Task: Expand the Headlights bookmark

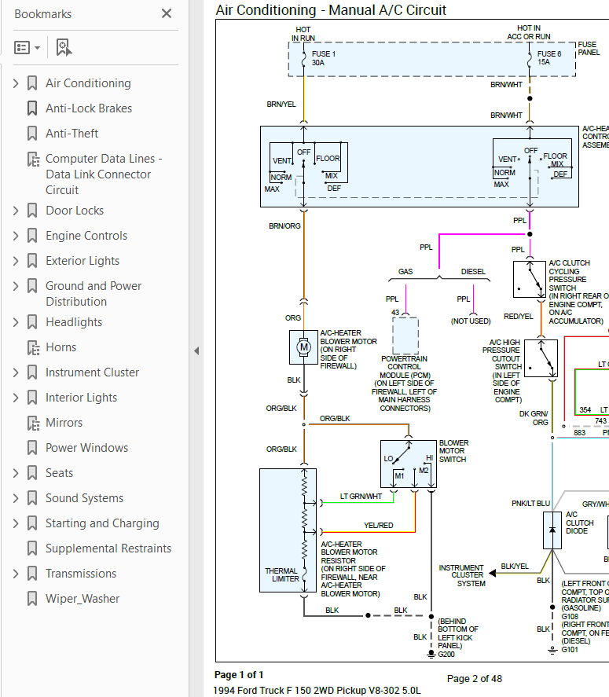Action: [16, 322]
